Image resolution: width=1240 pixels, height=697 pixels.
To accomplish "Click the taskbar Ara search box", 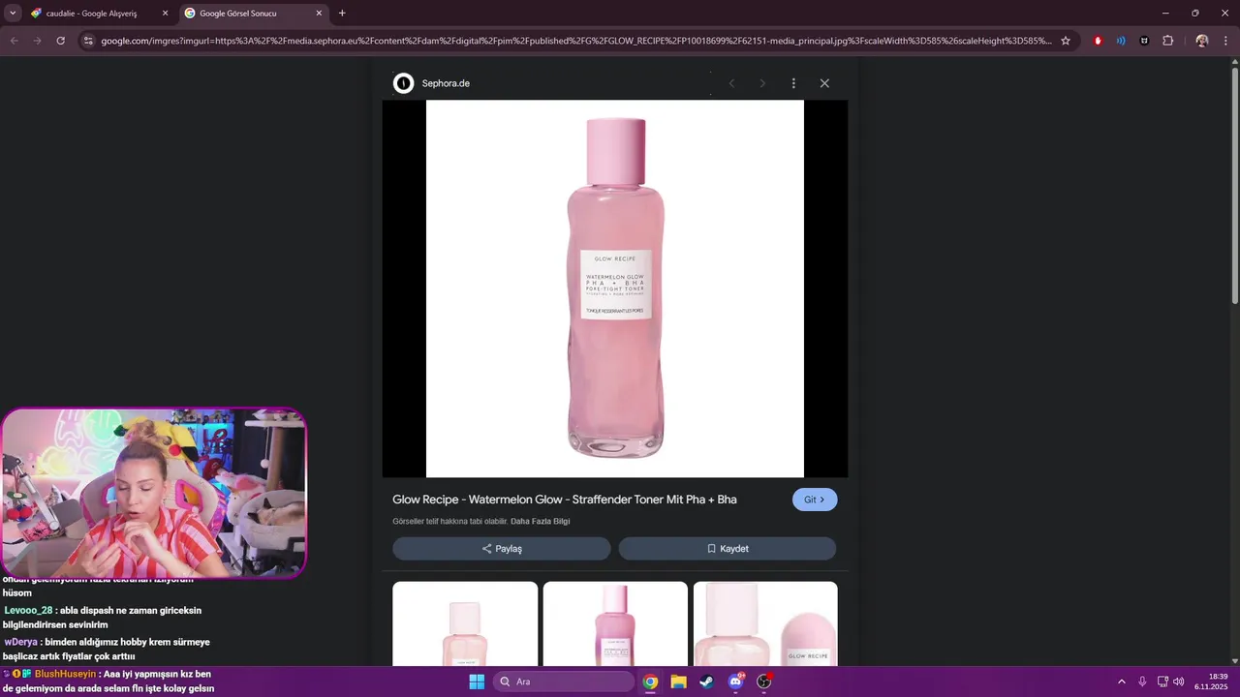I will (564, 682).
